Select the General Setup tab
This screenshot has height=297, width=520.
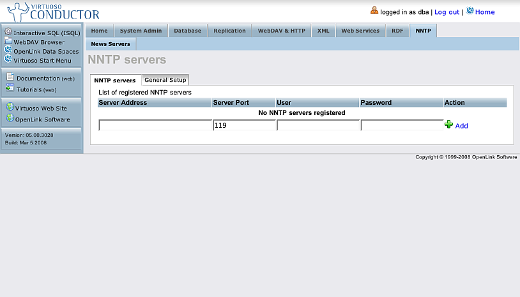165,80
